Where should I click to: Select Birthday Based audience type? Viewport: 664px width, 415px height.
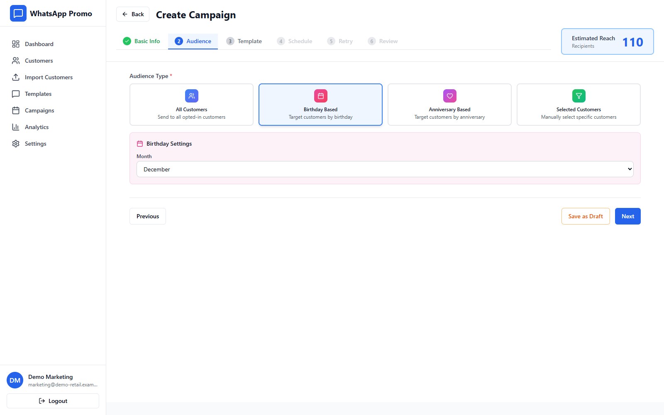321,105
